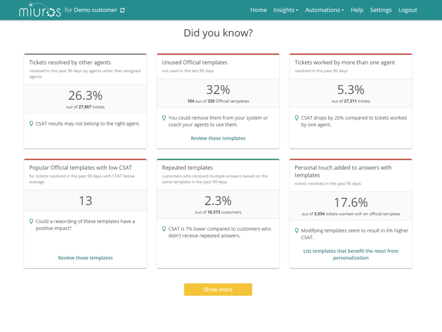Viewport: 442px width, 332px height.
Task: Open the Automations dropdown menu
Action: [x=324, y=10]
